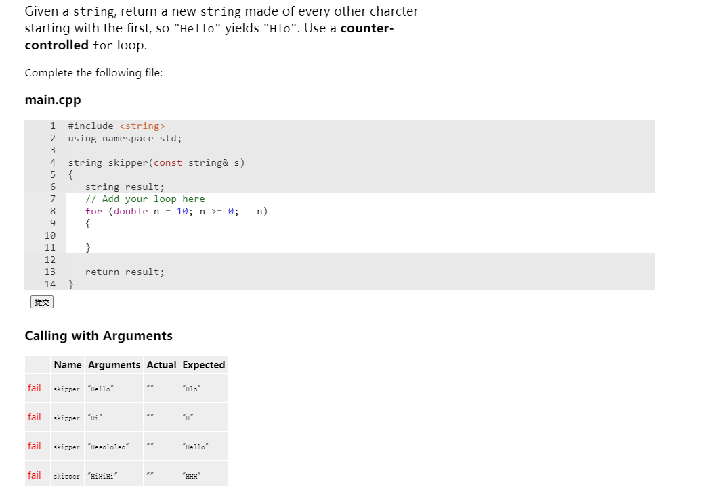701x486 pixels.
Task: Select the "Heeololeo" arguments cell
Action: (108, 446)
